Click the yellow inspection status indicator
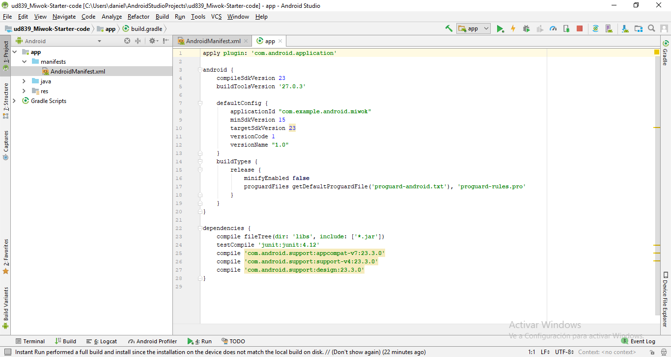 click(x=657, y=52)
